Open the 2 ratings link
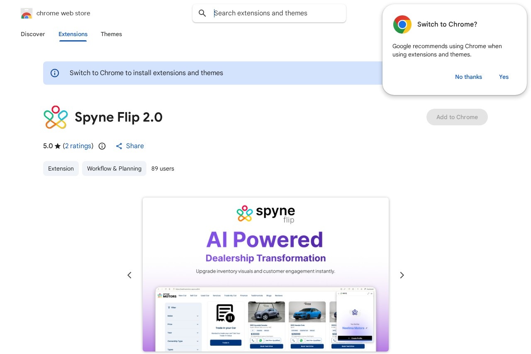Viewport: 531px width, 354px height. pyautogui.click(x=78, y=146)
